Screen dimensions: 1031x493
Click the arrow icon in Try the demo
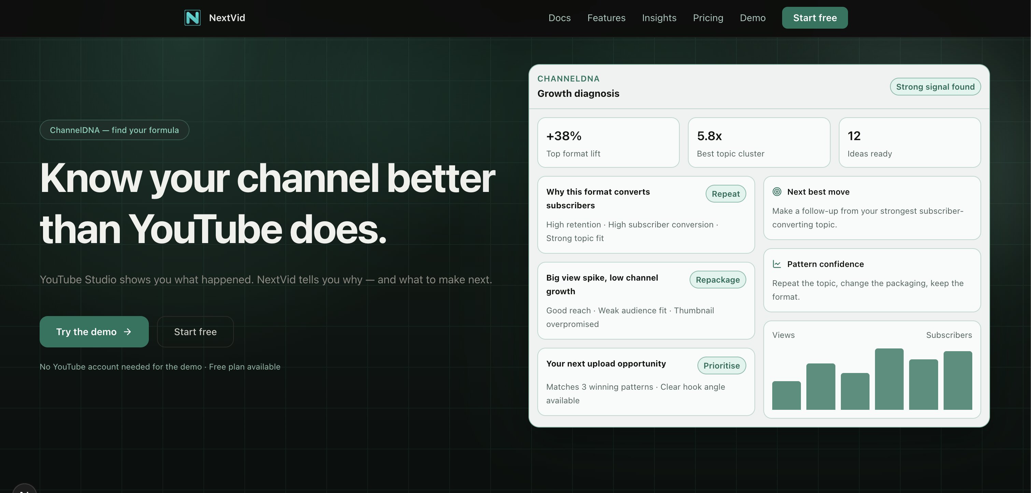[127, 332]
